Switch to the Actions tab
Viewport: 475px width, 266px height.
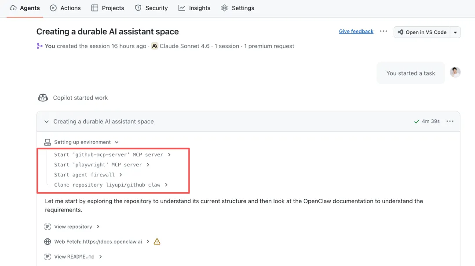pyautogui.click(x=65, y=8)
